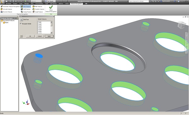
Task: Click the zoom tool on the navigation bar
Action: coord(186,43)
